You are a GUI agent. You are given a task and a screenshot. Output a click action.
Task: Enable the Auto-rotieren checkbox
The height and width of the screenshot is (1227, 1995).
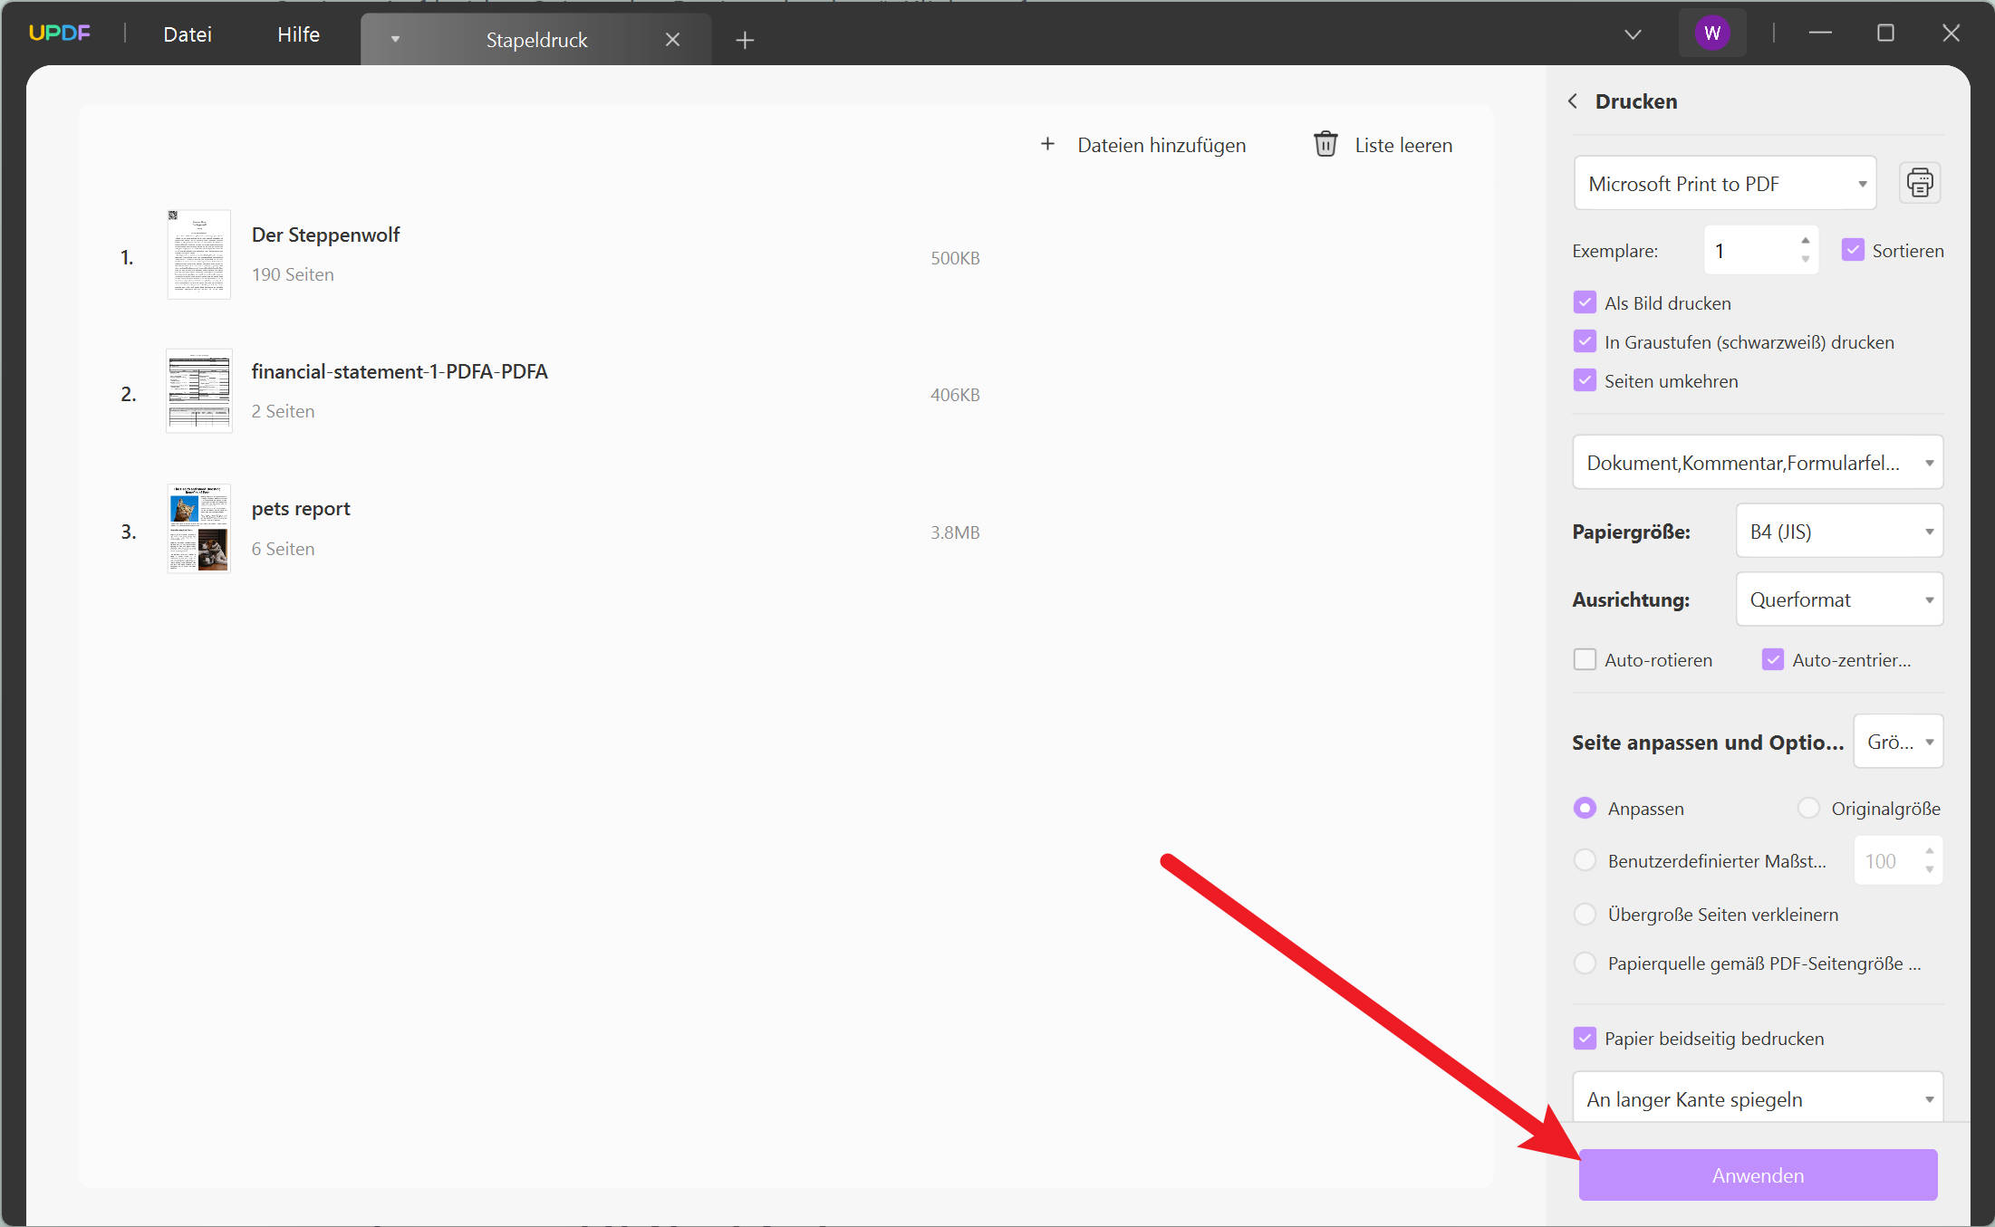click(x=1585, y=659)
